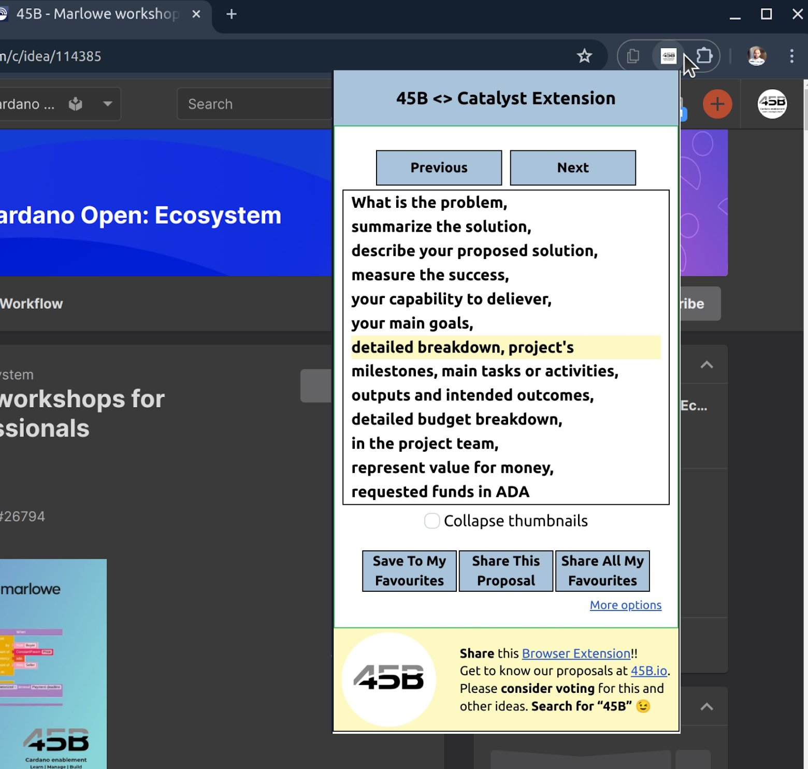Click the proposal title 'workshops for'
The width and height of the screenshot is (808, 769).
click(82, 399)
